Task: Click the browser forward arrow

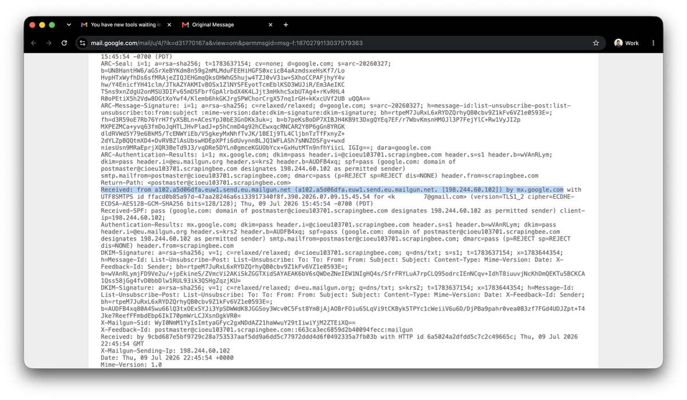Action: pyautogui.click(x=49, y=43)
